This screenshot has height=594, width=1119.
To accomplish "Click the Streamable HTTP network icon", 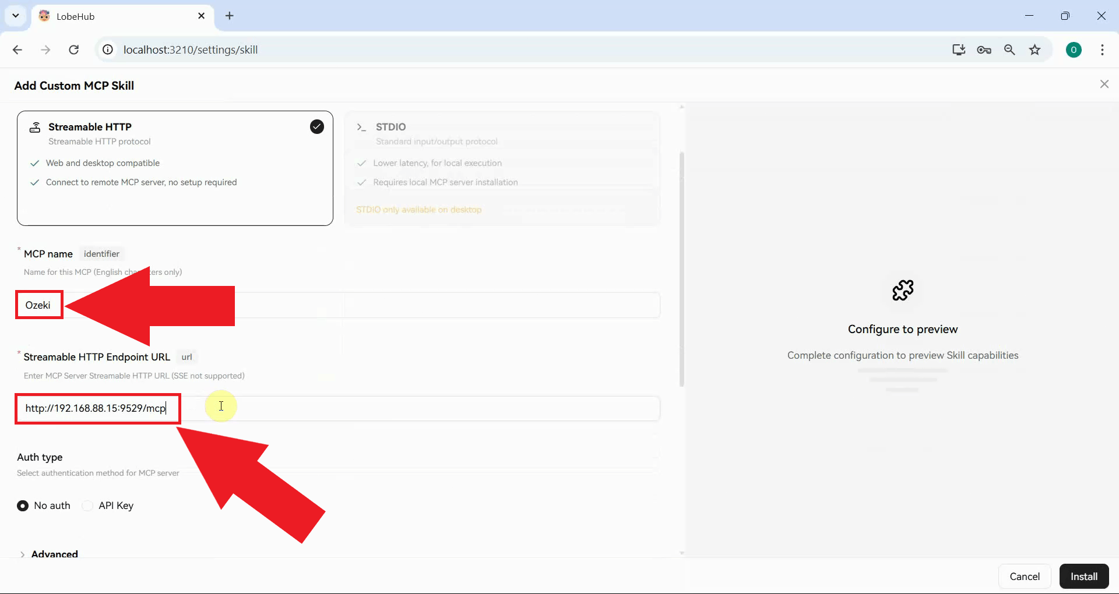I will [x=35, y=127].
